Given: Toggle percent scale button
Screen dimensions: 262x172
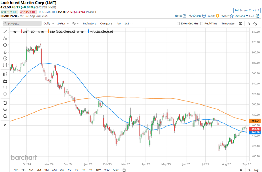Looking at the screenshot, I should [249, 170].
